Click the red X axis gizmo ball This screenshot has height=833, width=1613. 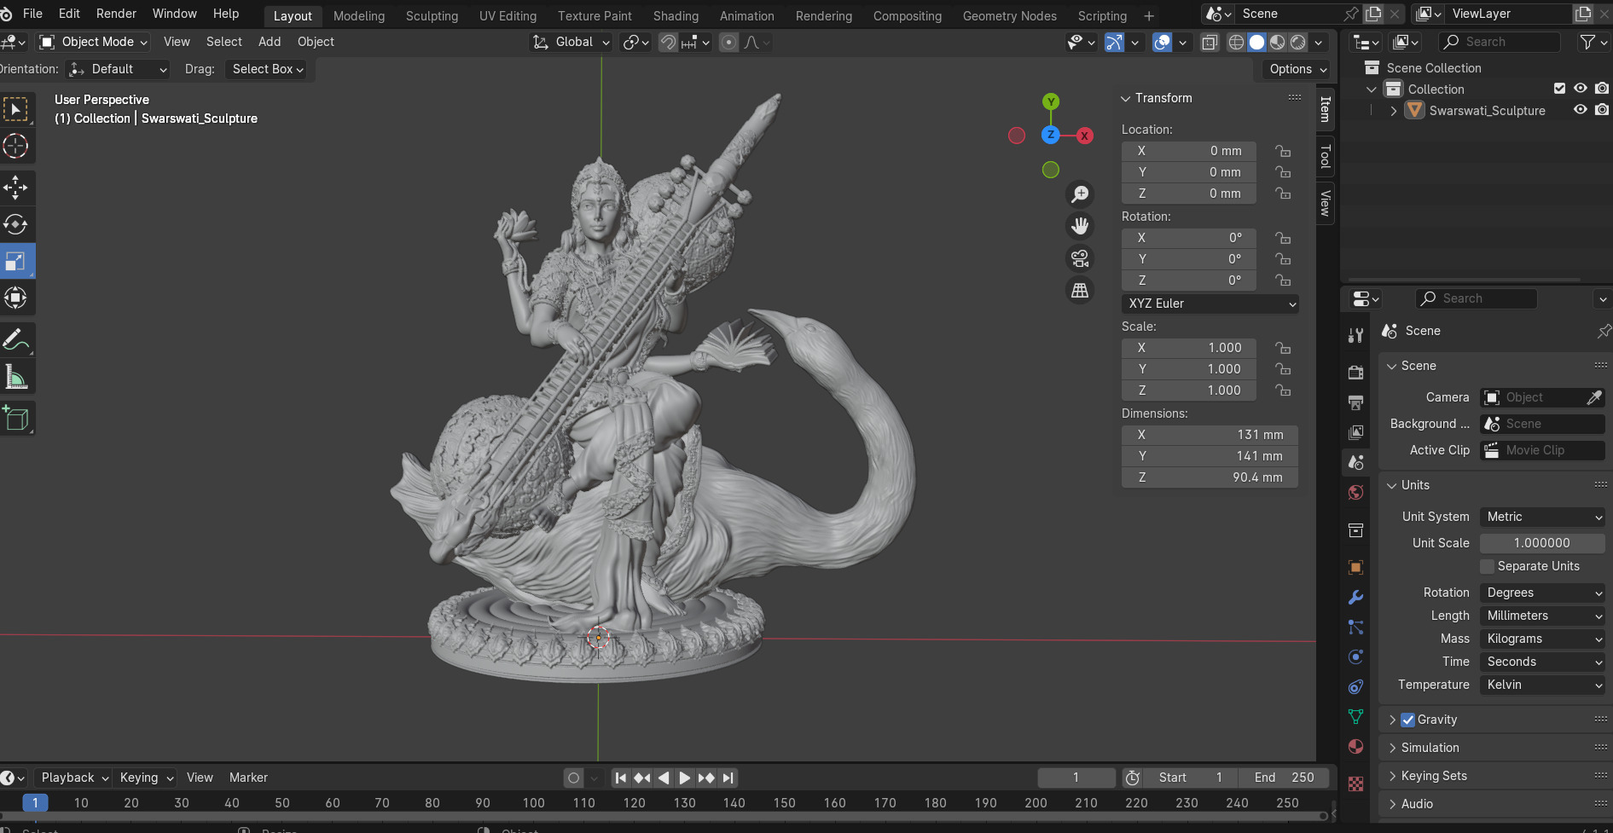1084,136
